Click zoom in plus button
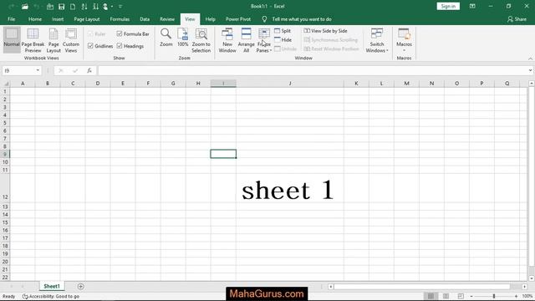The width and height of the screenshot is (535, 301). click(x=516, y=296)
